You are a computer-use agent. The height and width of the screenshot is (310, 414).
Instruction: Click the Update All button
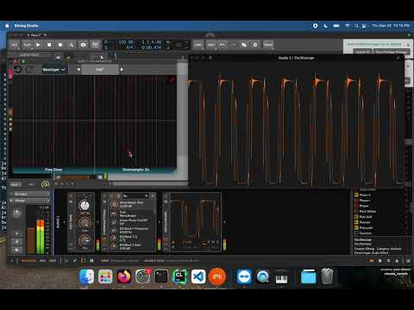363,52
